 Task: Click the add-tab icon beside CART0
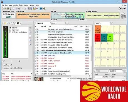[112, 23]
